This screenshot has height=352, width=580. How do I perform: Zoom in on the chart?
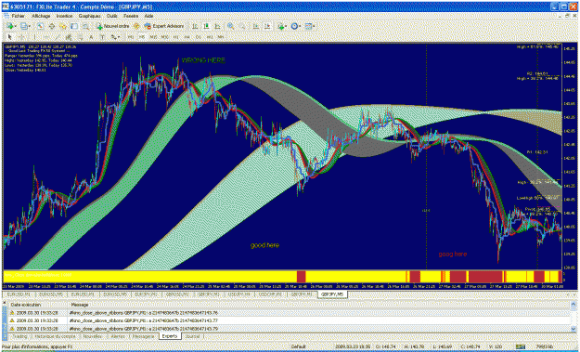(x=230, y=26)
